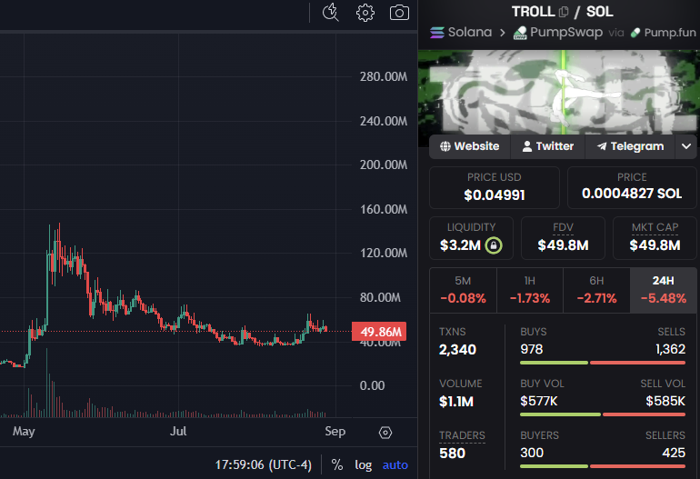
Task: Open chart settings gear icon
Action: coord(365,13)
